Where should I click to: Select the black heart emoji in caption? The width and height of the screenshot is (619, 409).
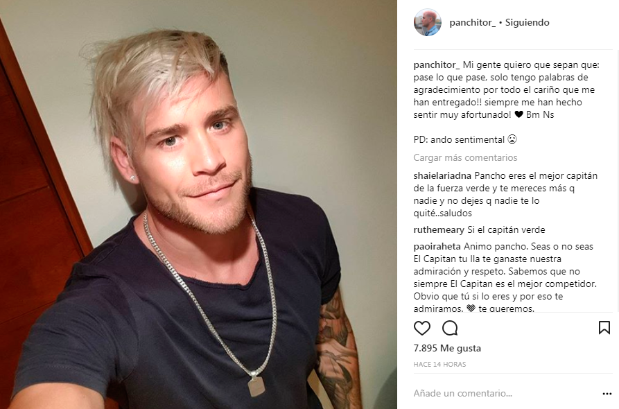point(518,114)
